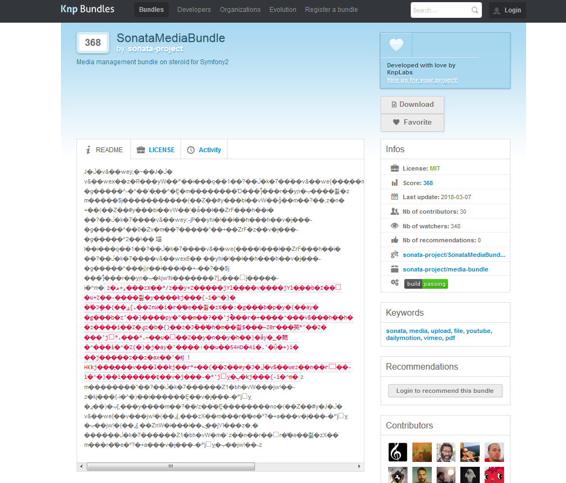
Task: Open sonata-project/SonataMediaBund... repository link
Action: [454, 255]
